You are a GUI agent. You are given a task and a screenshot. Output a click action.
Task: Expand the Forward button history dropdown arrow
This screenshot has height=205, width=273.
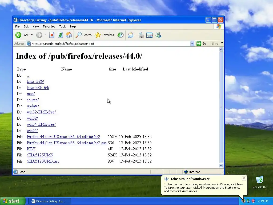click(45, 35)
